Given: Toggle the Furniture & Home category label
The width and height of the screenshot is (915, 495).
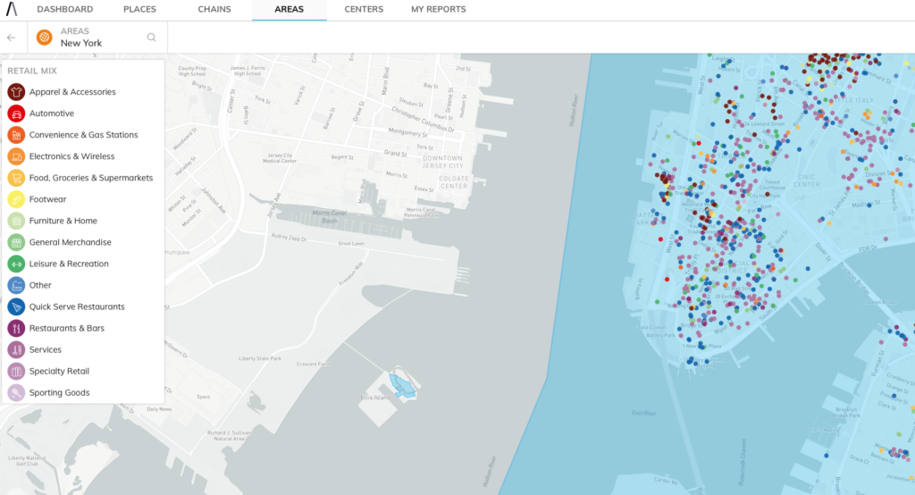Looking at the screenshot, I should (63, 221).
